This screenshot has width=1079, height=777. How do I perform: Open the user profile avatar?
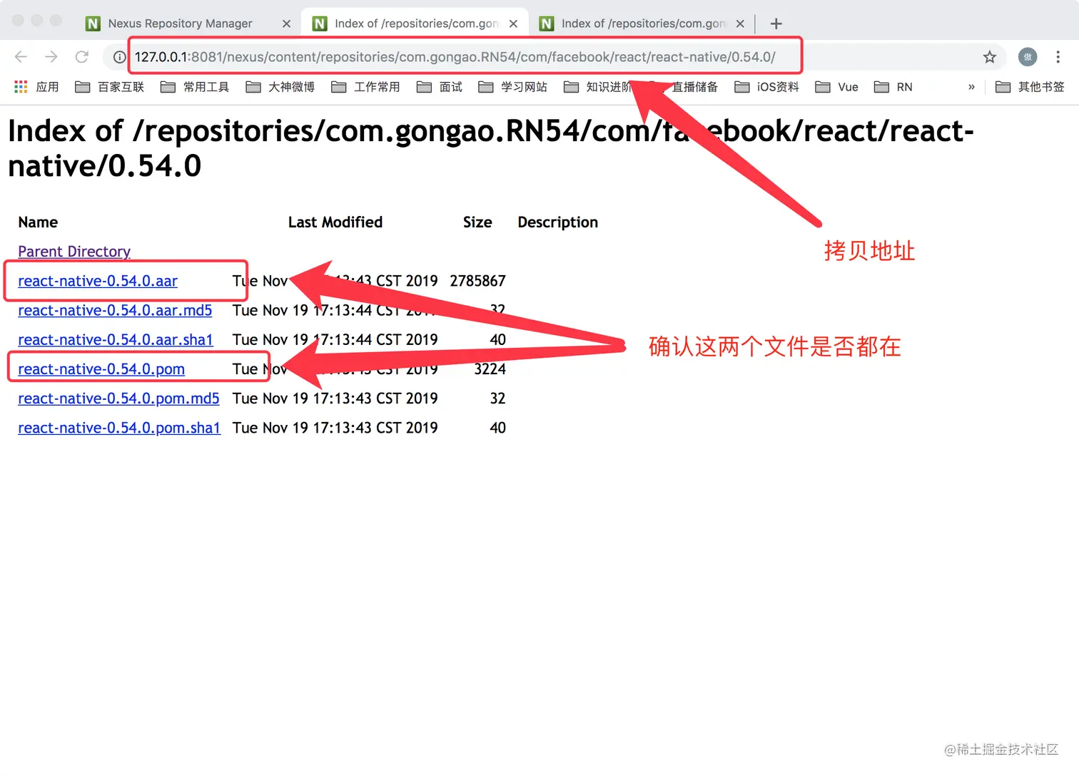coord(1027,57)
